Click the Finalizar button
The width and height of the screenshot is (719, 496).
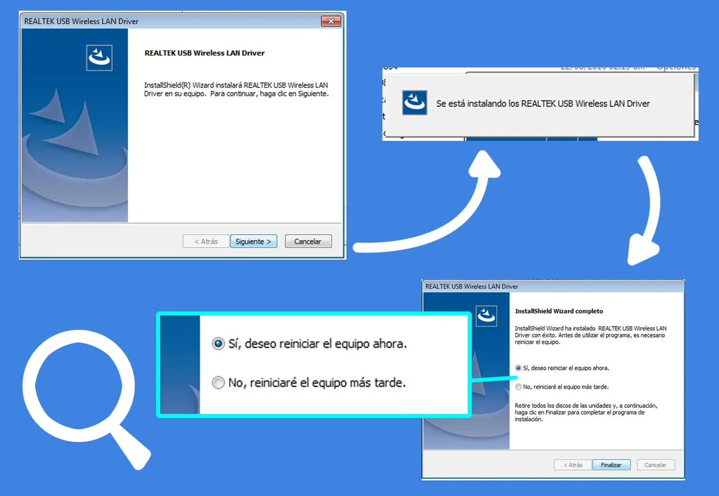(x=611, y=465)
